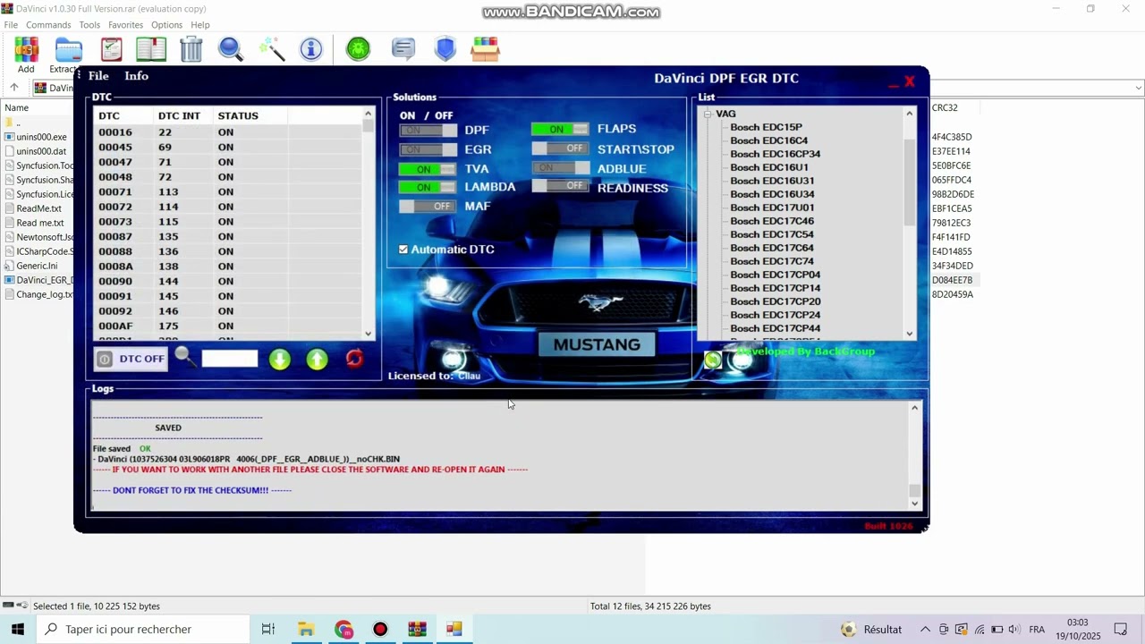1145x644 pixels.
Task: Click the Windows taskbar search box
Action: pyautogui.click(x=143, y=629)
